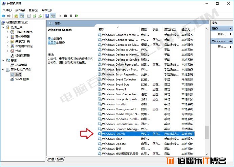Select the Windows Search service row
Viewport: 234px width, 167px height.
[x=146, y=134]
